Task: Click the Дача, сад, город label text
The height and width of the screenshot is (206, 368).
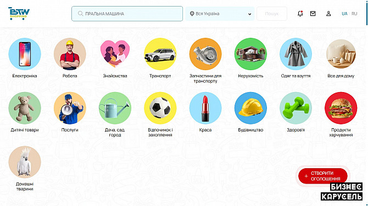Action: 115,133
